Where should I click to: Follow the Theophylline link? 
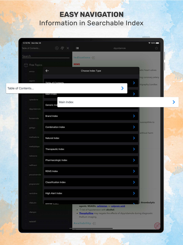pos(86,213)
